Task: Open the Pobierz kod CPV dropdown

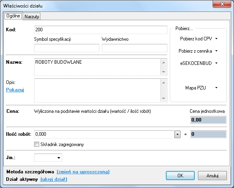Action: [198, 39]
